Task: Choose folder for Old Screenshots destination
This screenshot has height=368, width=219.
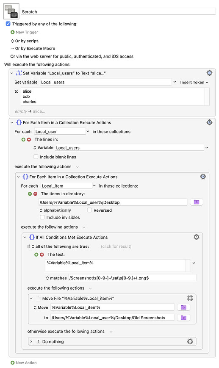Action: (x=183, y=318)
